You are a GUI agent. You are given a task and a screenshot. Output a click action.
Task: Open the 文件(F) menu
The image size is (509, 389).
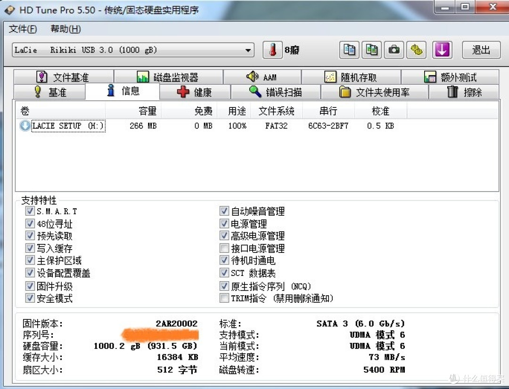pyautogui.click(x=23, y=29)
